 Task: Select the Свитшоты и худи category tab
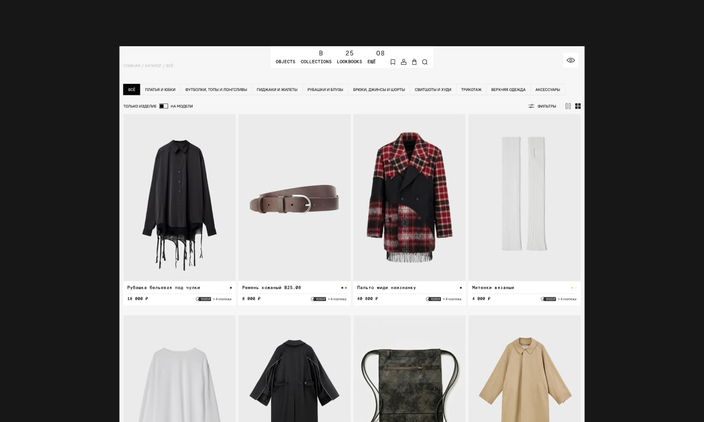click(433, 89)
